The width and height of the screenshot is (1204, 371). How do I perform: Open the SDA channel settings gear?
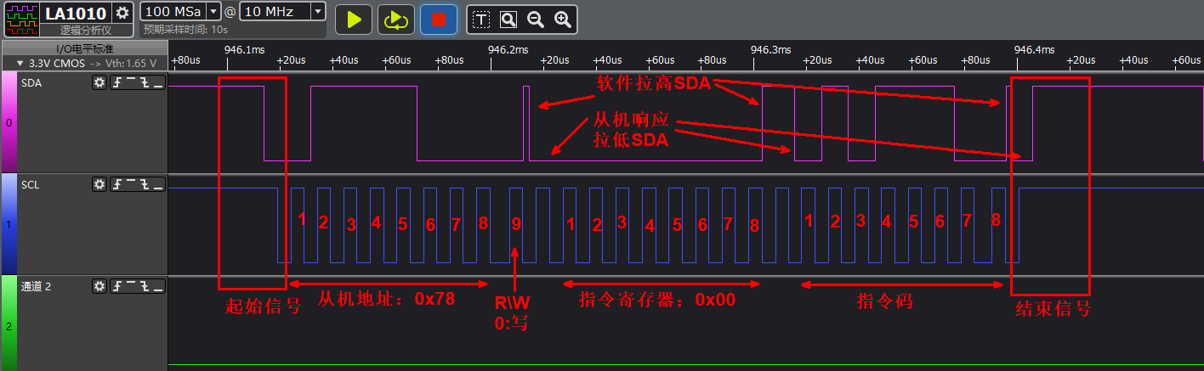[99, 82]
